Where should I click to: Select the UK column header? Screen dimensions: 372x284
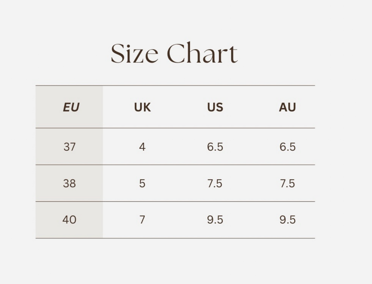(142, 107)
